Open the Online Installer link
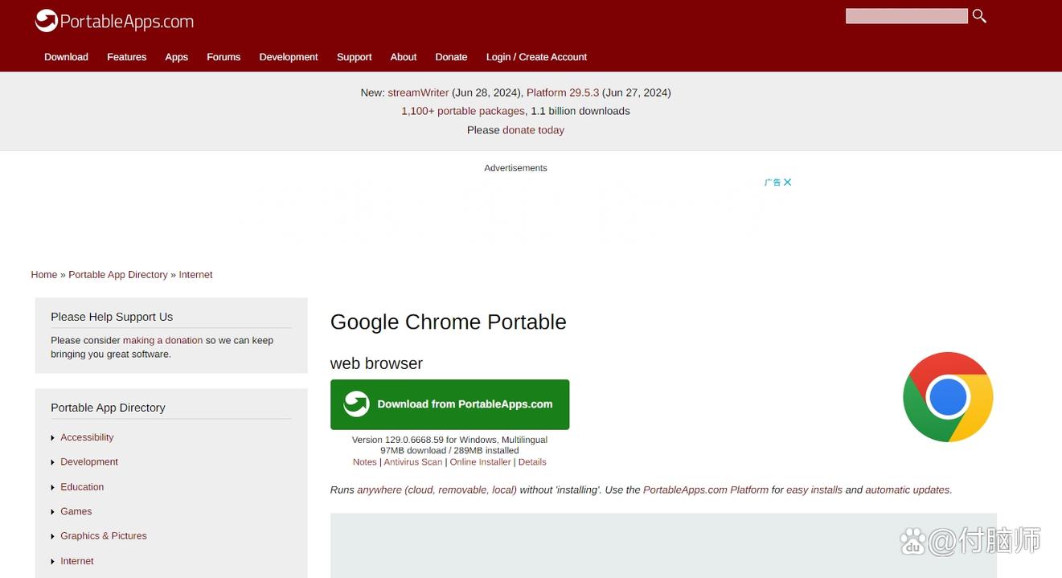Screen dimensions: 1062x578 [481, 462]
